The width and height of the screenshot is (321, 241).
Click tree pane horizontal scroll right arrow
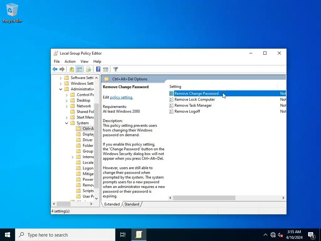coord(91,204)
